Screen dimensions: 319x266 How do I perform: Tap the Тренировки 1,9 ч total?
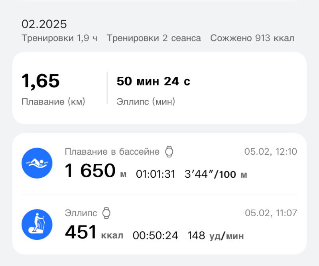coord(59,38)
